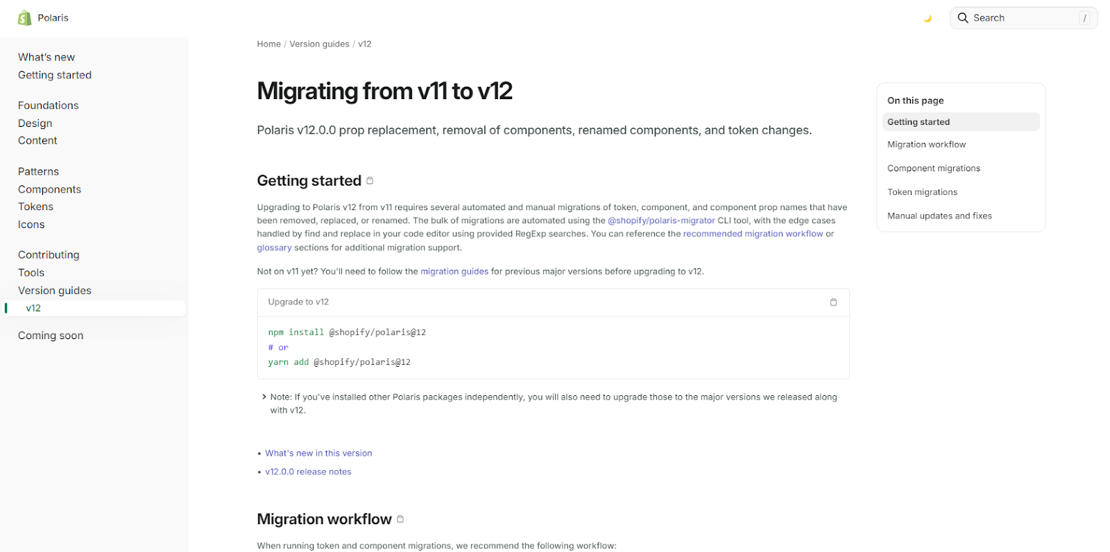This screenshot has width=1110, height=552.
Task: Open the v12.0.0 release notes link
Action: (308, 472)
